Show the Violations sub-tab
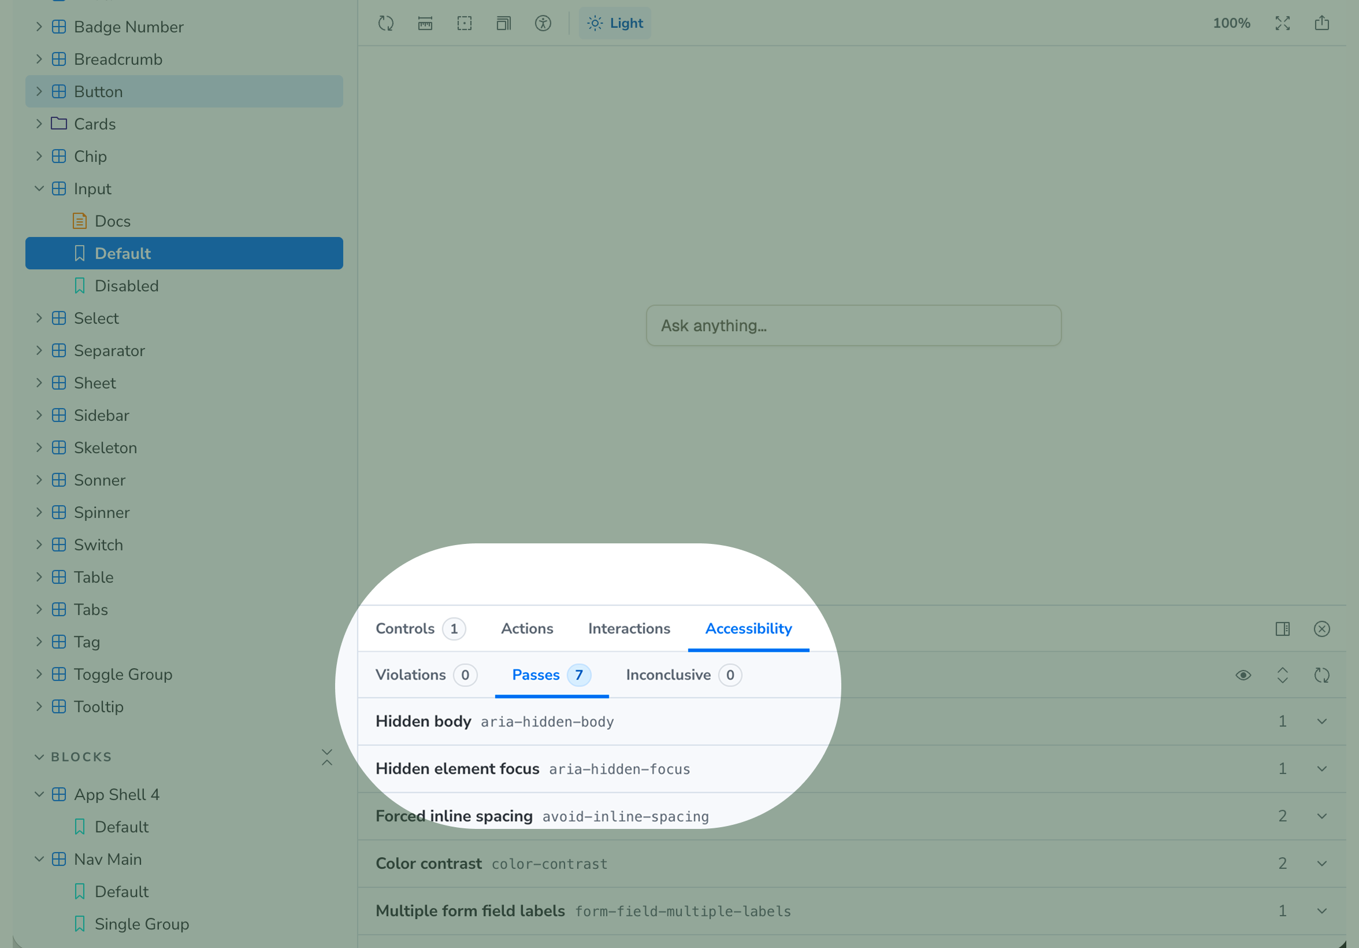The image size is (1359, 948). pos(426,675)
